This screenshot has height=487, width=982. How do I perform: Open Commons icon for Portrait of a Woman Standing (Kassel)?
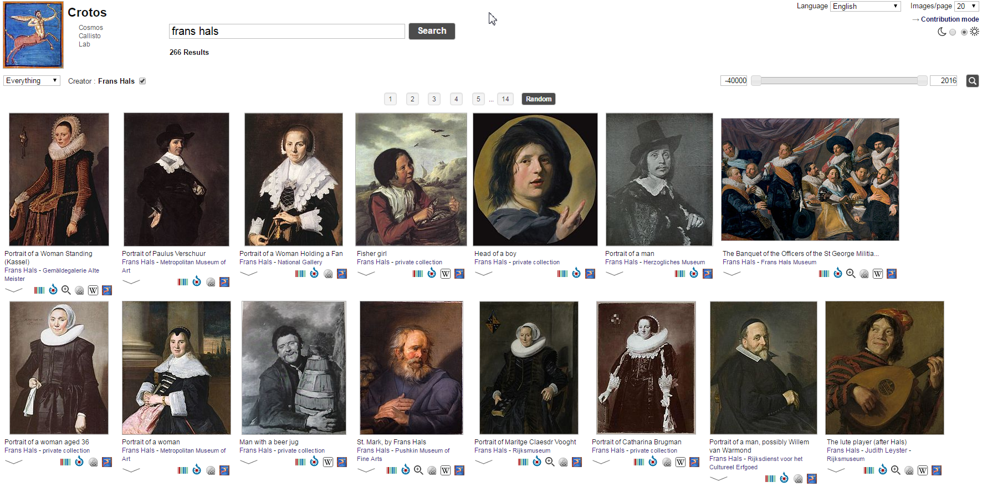[x=53, y=290]
